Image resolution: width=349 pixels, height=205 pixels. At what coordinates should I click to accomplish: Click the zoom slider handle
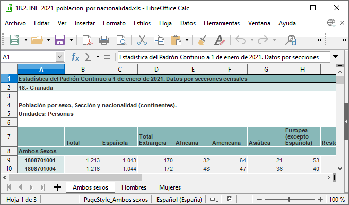tap(289, 199)
